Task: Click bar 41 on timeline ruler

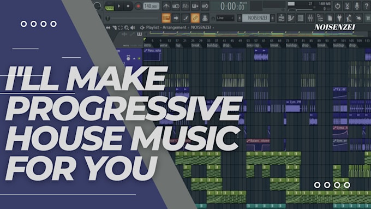Action: tap(224, 41)
